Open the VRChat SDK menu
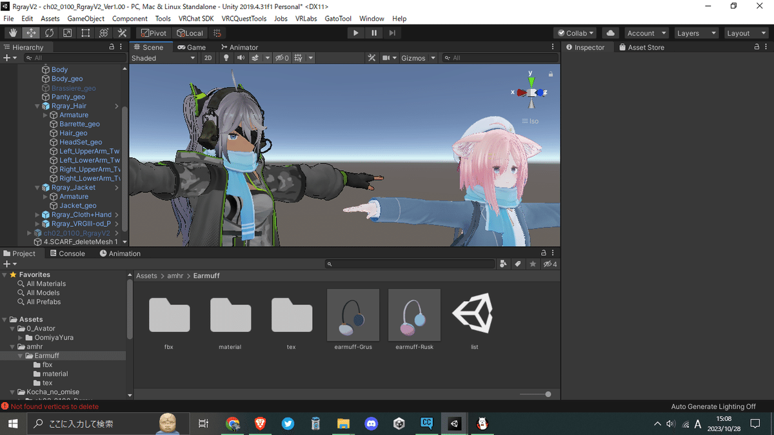This screenshot has height=435, width=774. click(195, 18)
